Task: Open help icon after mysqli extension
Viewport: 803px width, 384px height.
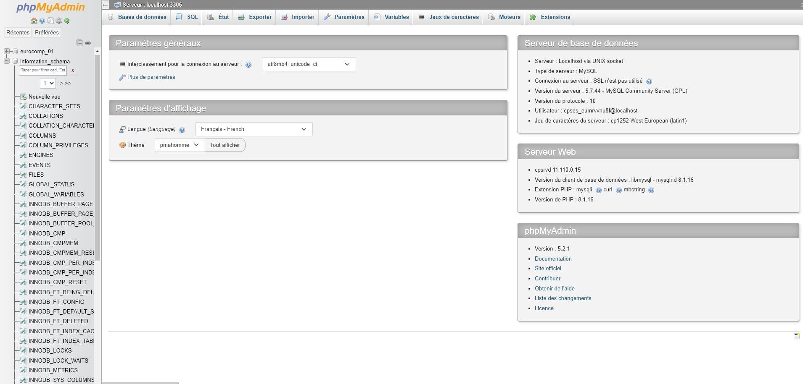Action: click(599, 190)
